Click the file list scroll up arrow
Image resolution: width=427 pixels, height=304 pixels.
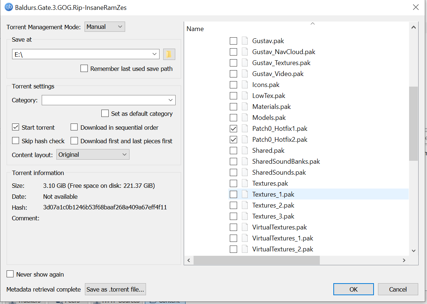pos(413,27)
